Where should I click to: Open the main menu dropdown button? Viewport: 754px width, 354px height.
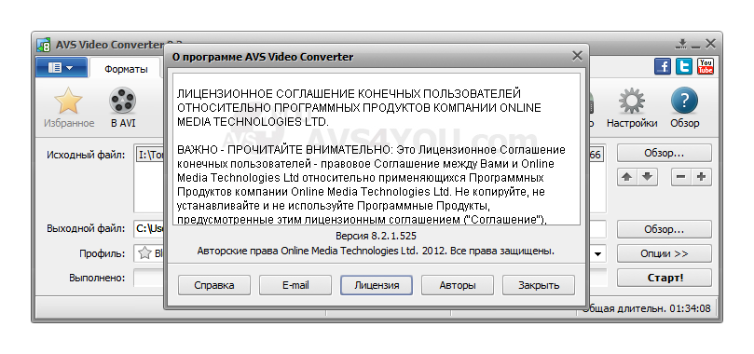[62, 68]
